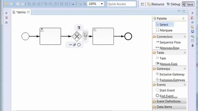The width and height of the screenshot is (198, 111).
Task: Pin the Events drawer open
Action: click(x=185, y=85)
